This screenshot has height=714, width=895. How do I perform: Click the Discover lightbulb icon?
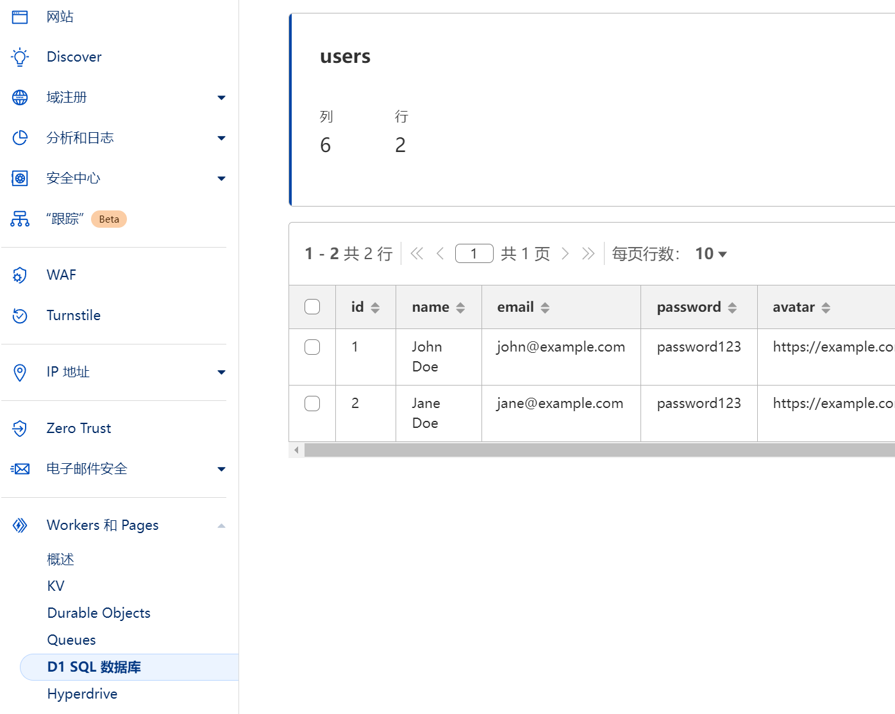(x=20, y=57)
